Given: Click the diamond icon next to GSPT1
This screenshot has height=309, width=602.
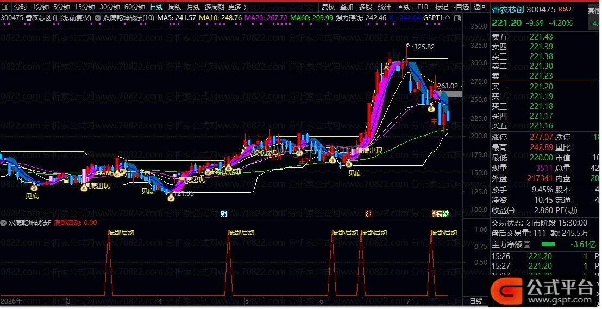Looking at the screenshot, I should pyautogui.click(x=448, y=18).
